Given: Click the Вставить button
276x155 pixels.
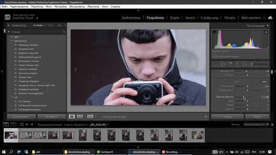Looking at the screenshot, I should click(51, 117).
